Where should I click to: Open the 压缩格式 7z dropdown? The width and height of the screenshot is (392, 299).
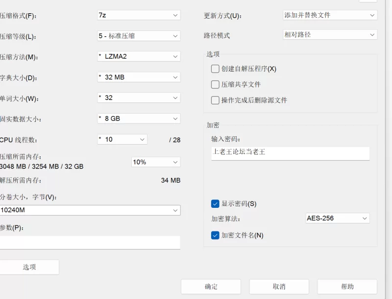coord(139,15)
